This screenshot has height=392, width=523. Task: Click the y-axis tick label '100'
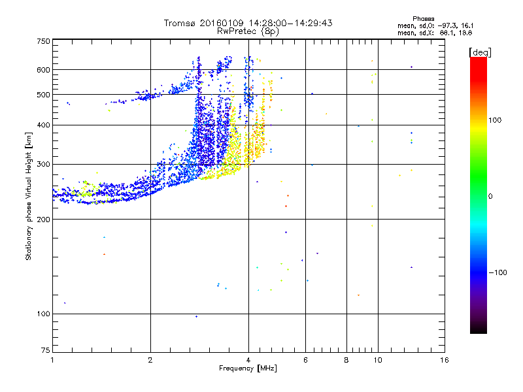pos(43,314)
